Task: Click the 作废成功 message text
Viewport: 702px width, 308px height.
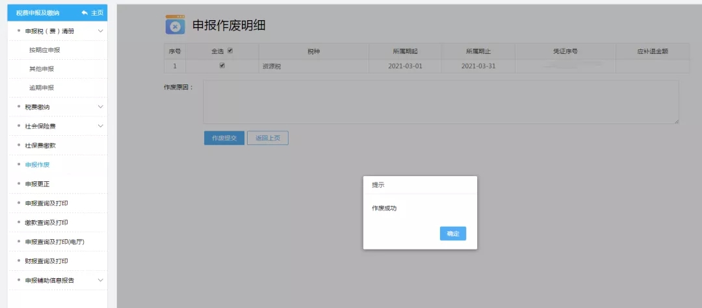Action: pyautogui.click(x=384, y=208)
